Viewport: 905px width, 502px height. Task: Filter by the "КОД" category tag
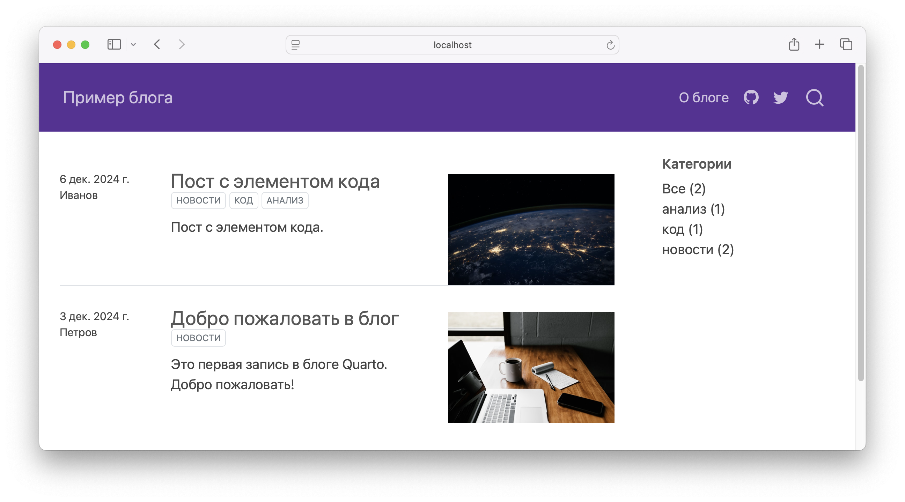243,201
